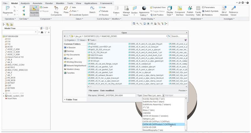251x133 pixels.
Task: Open Display Style options
Action: (x=170, y=11)
